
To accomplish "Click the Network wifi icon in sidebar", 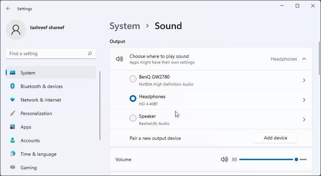I will tap(12, 100).
